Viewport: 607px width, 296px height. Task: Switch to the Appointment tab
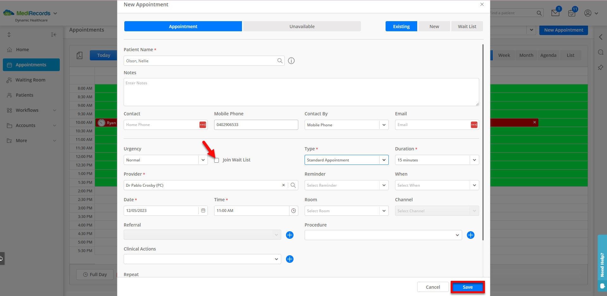point(183,26)
